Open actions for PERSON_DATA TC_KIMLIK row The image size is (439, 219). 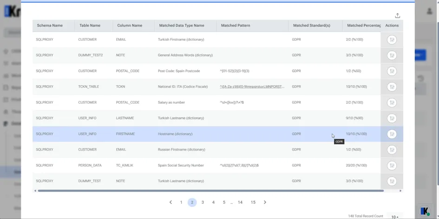pos(392,165)
